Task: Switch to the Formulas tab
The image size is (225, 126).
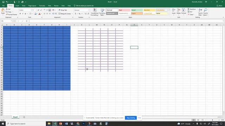Action: click(42, 6)
